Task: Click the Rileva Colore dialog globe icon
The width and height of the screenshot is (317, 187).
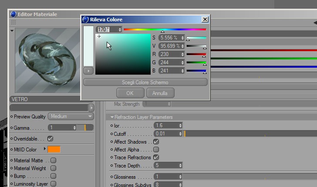Action: (x=85, y=20)
